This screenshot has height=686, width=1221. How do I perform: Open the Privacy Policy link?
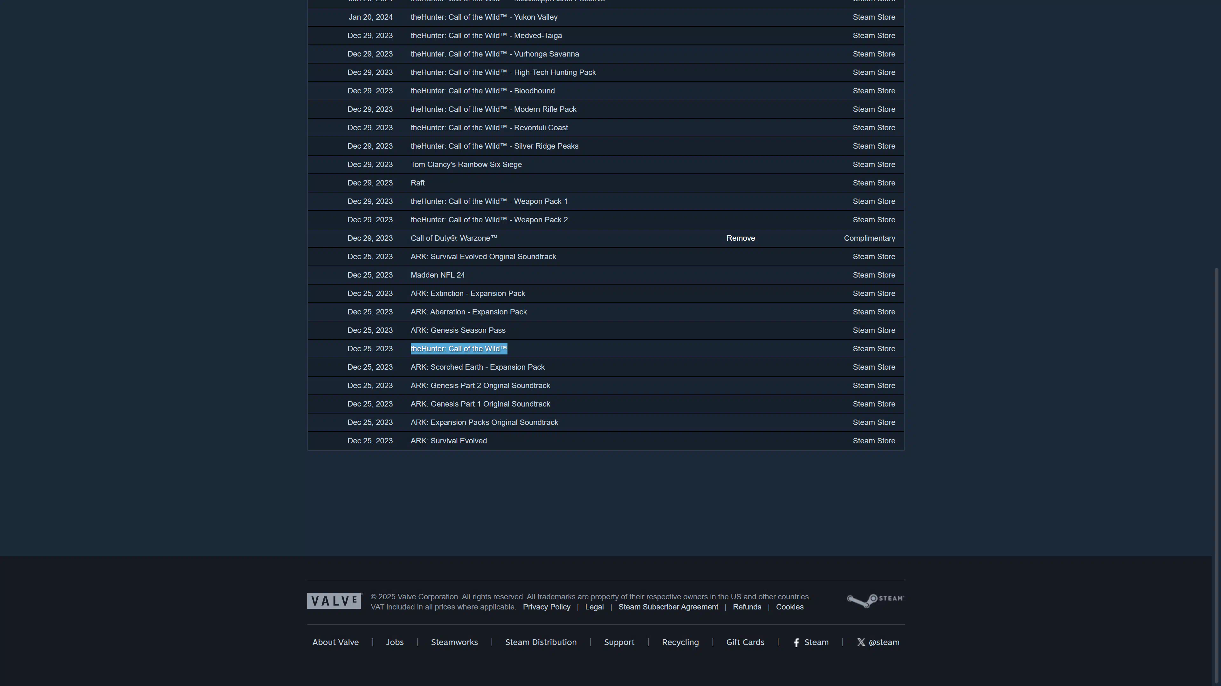point(547,607)
